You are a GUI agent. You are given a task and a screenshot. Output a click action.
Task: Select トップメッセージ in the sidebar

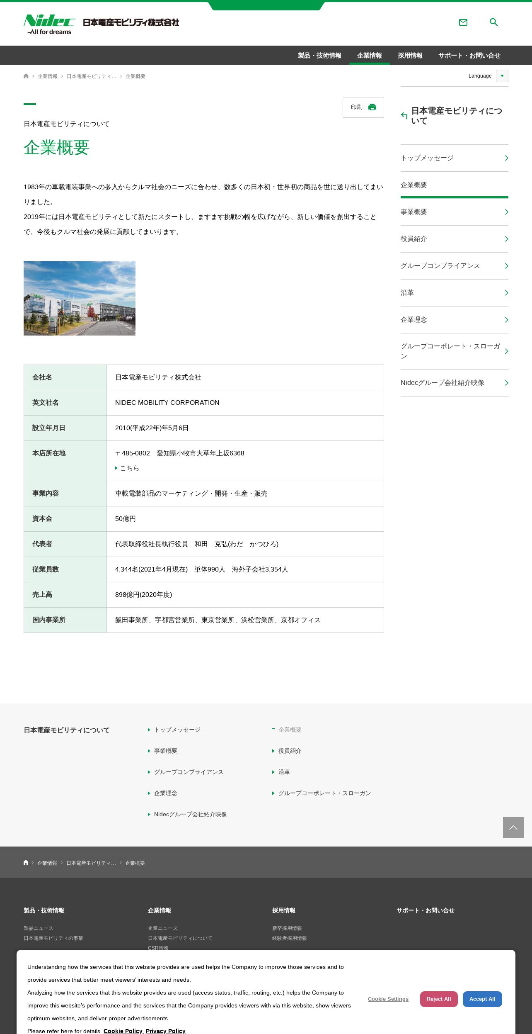(x=455, y=158)
